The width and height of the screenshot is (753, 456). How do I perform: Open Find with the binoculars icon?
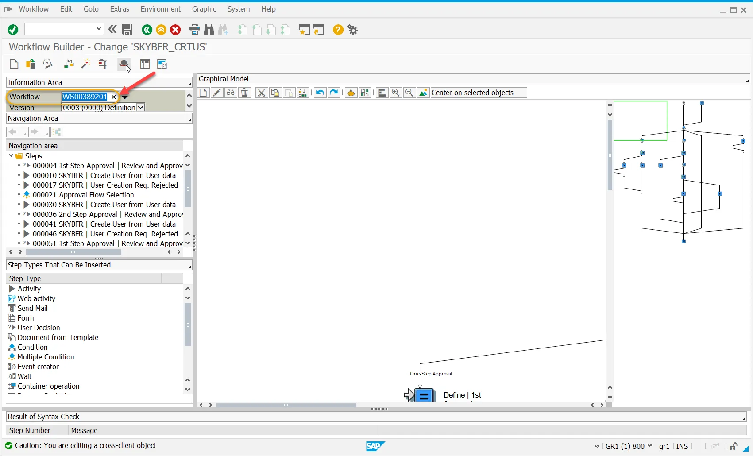[209, 30]
